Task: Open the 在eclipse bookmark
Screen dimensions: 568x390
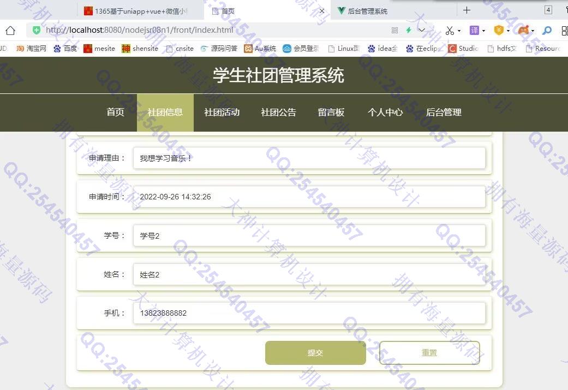Action: (x=423, y=49)
